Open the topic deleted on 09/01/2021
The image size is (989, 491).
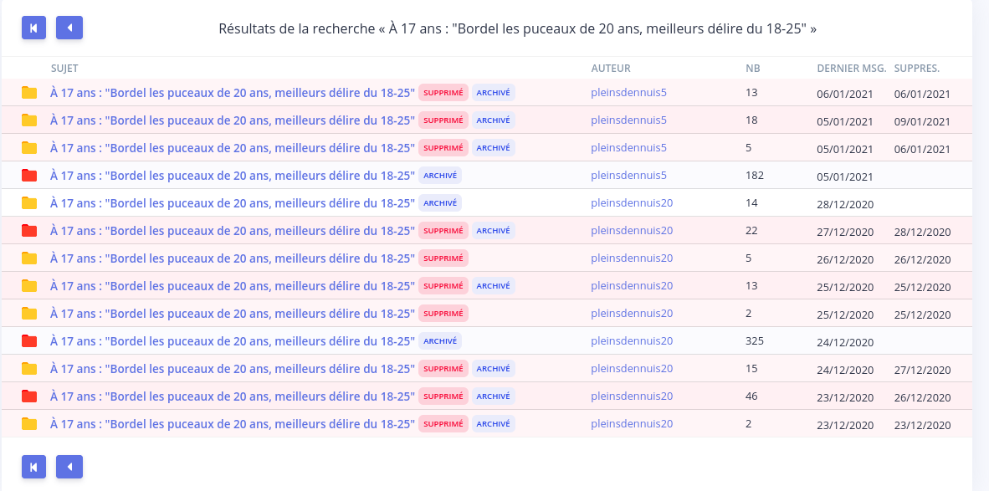(x=232, y=120)
